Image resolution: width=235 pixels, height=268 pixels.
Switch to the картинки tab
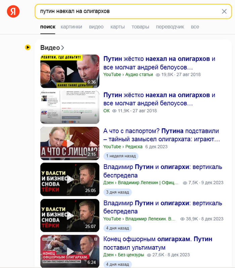71,27
